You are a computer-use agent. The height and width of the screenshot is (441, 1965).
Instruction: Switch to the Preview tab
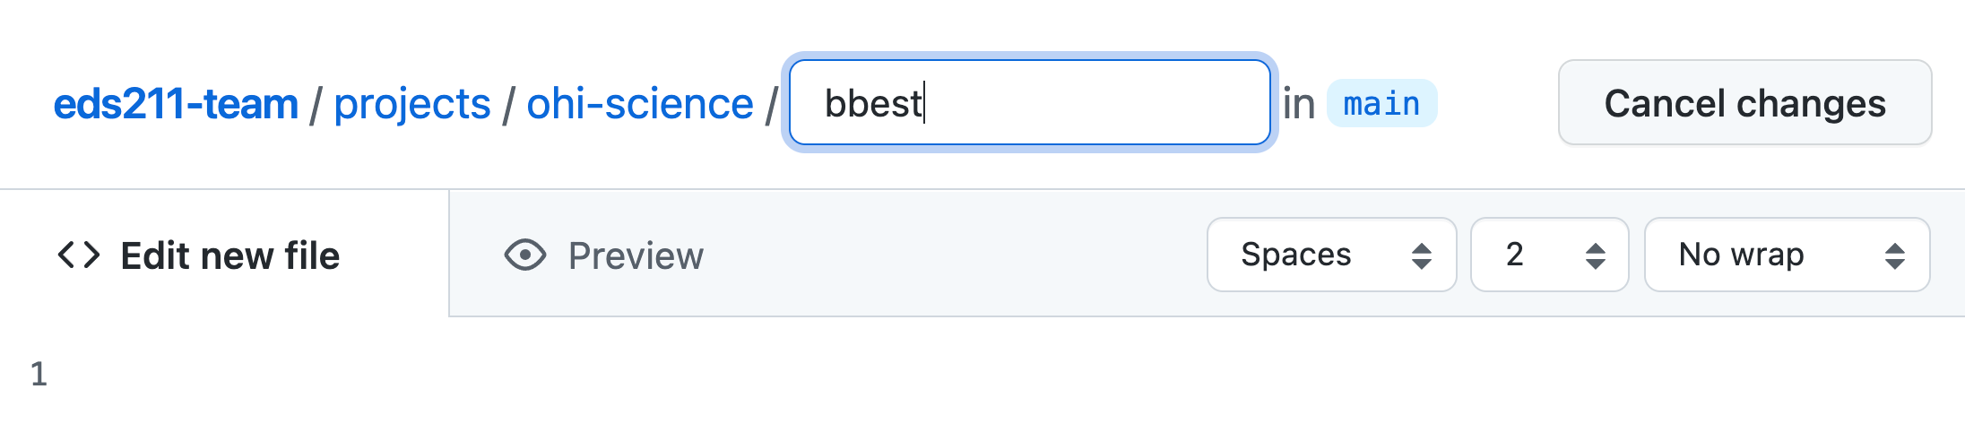[604, 255]
